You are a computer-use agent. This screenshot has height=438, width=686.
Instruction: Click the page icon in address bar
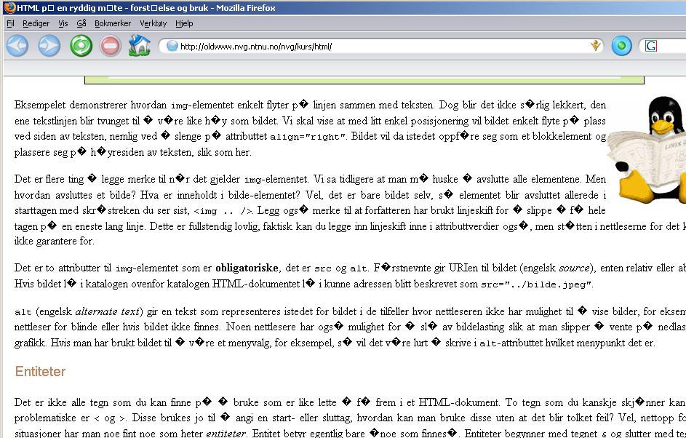172,46
